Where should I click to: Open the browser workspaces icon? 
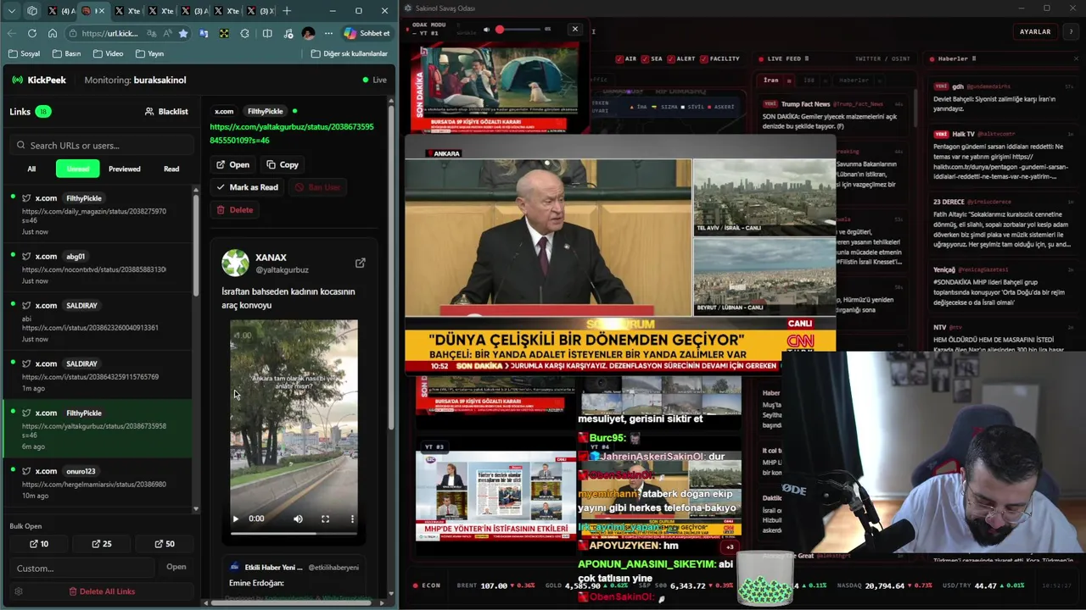pyautogui.click(x=32, y=11)
